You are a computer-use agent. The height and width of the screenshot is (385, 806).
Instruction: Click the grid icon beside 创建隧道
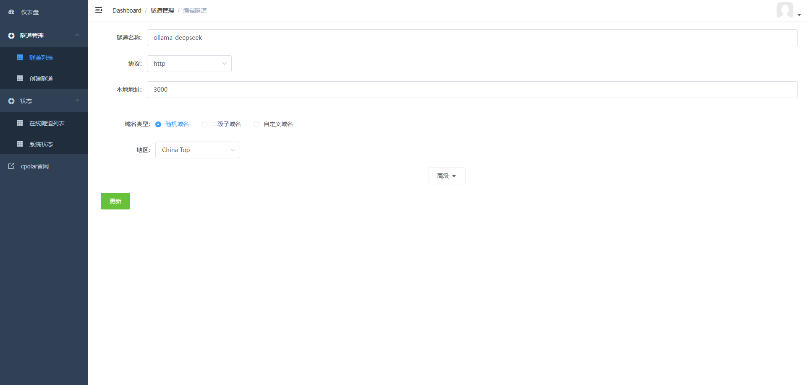pos(20,78)
